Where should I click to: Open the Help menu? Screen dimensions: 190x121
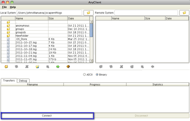coord(13,7)
